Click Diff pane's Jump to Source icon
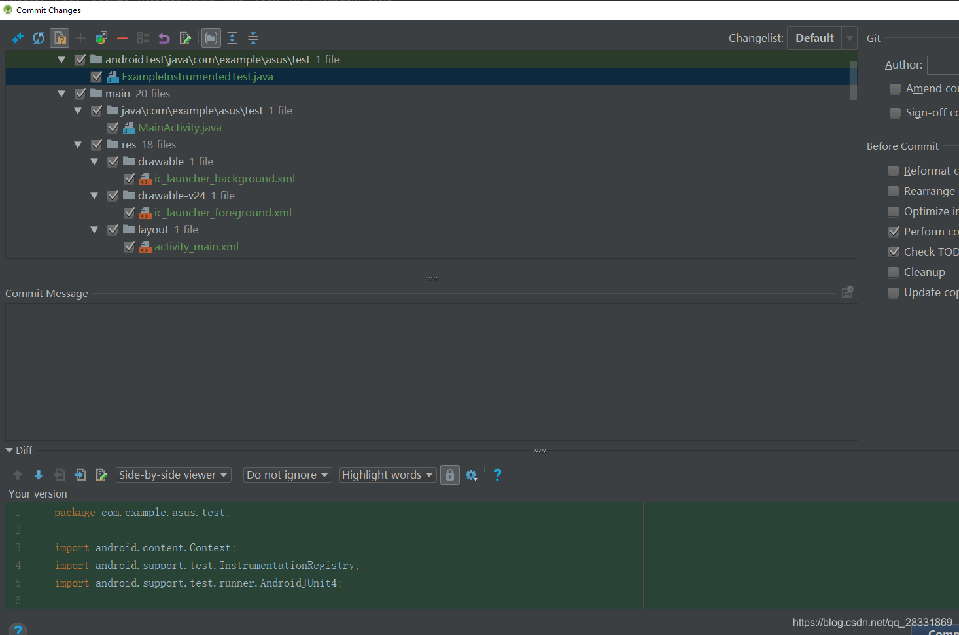 [101, 475]
